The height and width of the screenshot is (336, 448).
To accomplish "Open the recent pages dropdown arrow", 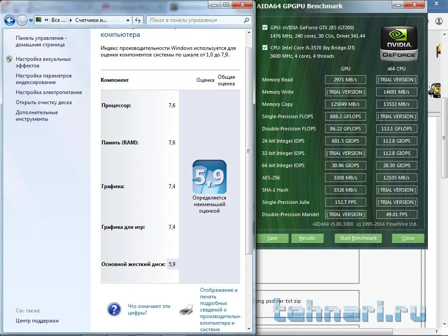I will coord(31,21).
